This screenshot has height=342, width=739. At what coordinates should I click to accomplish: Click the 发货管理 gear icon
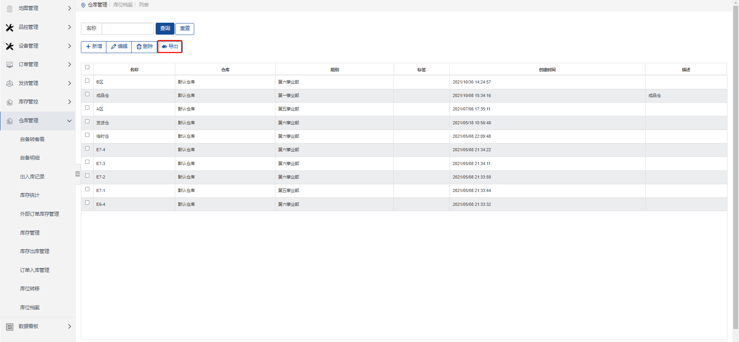pyautogui.click(x=10, y=83)
